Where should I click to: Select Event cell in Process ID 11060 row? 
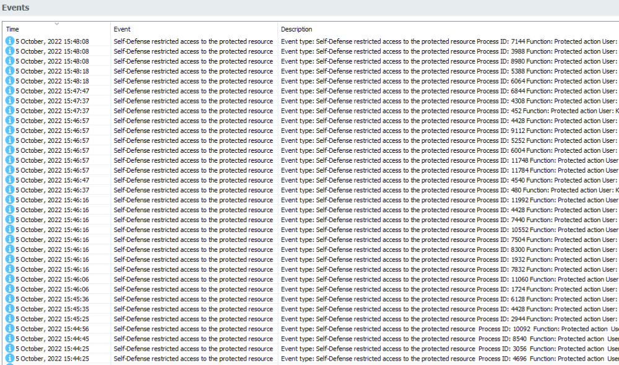193,279
